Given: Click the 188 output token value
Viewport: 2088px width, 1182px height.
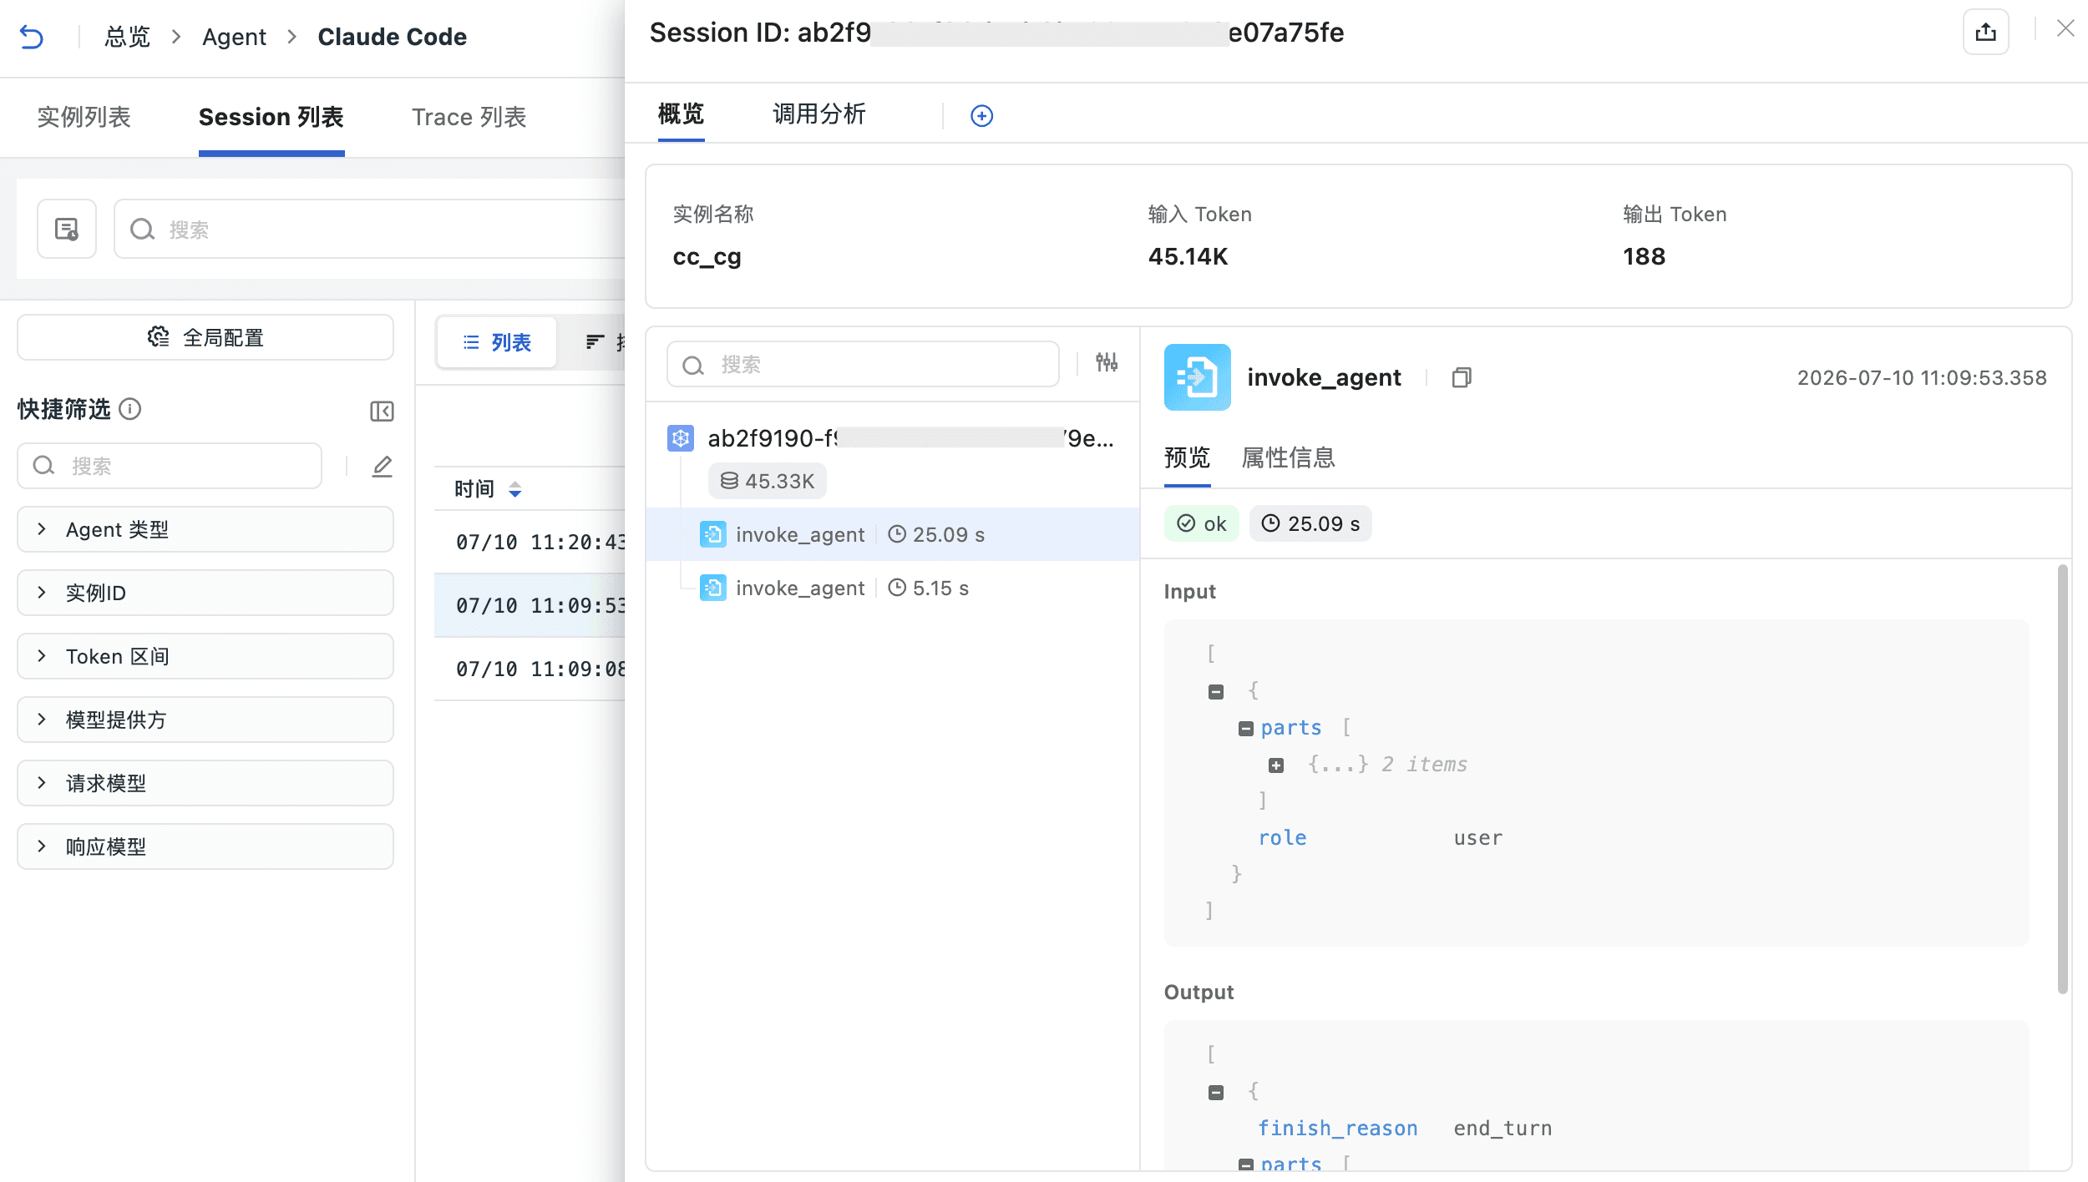Looking at the screenshot, I should click(1644, 256).
